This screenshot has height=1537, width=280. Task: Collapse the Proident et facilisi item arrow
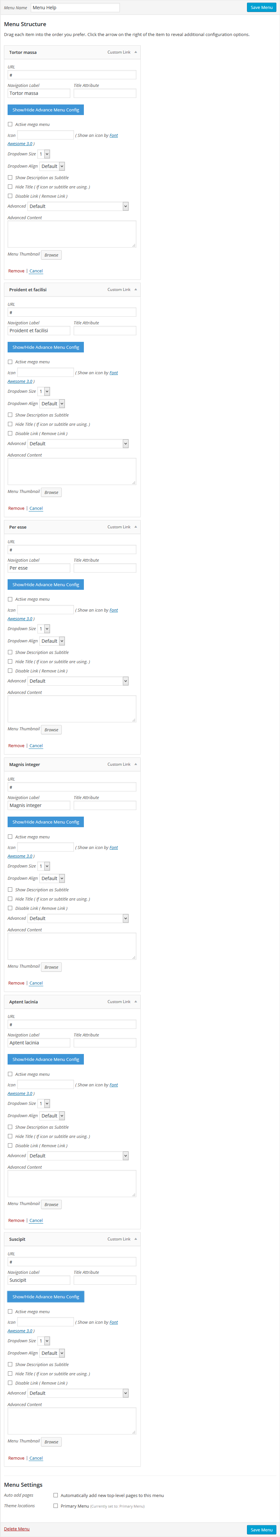click(136, 289)
